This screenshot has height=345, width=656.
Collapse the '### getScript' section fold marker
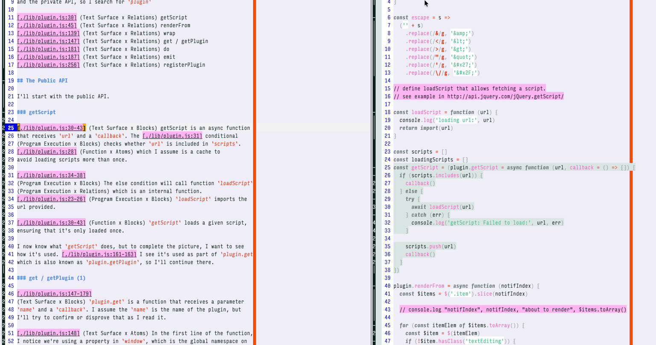click(3, 112)
